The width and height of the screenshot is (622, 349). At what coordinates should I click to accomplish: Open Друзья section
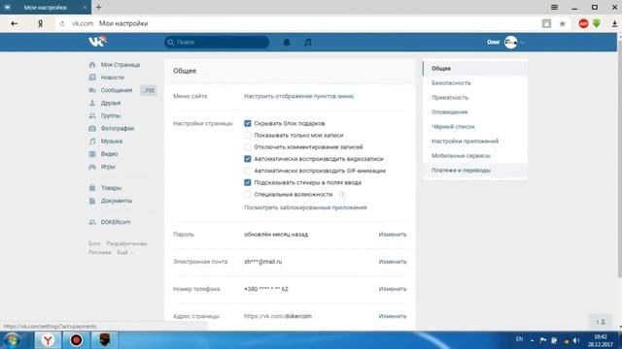pyautogui.click(x=110, y=103)
